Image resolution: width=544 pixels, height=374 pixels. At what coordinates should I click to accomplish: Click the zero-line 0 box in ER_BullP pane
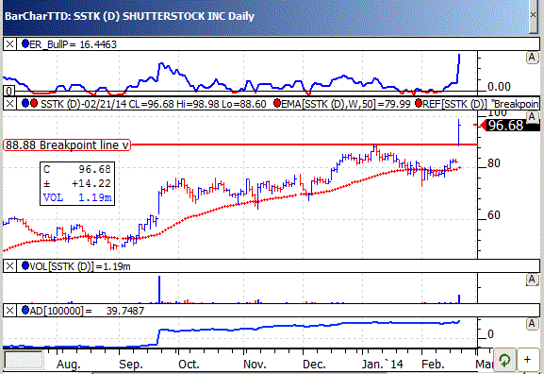pyautogui.click(x=9, y=91)
